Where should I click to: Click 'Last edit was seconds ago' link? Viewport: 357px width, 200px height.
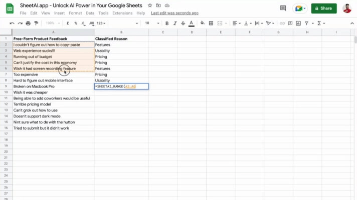tap(174, 13)
